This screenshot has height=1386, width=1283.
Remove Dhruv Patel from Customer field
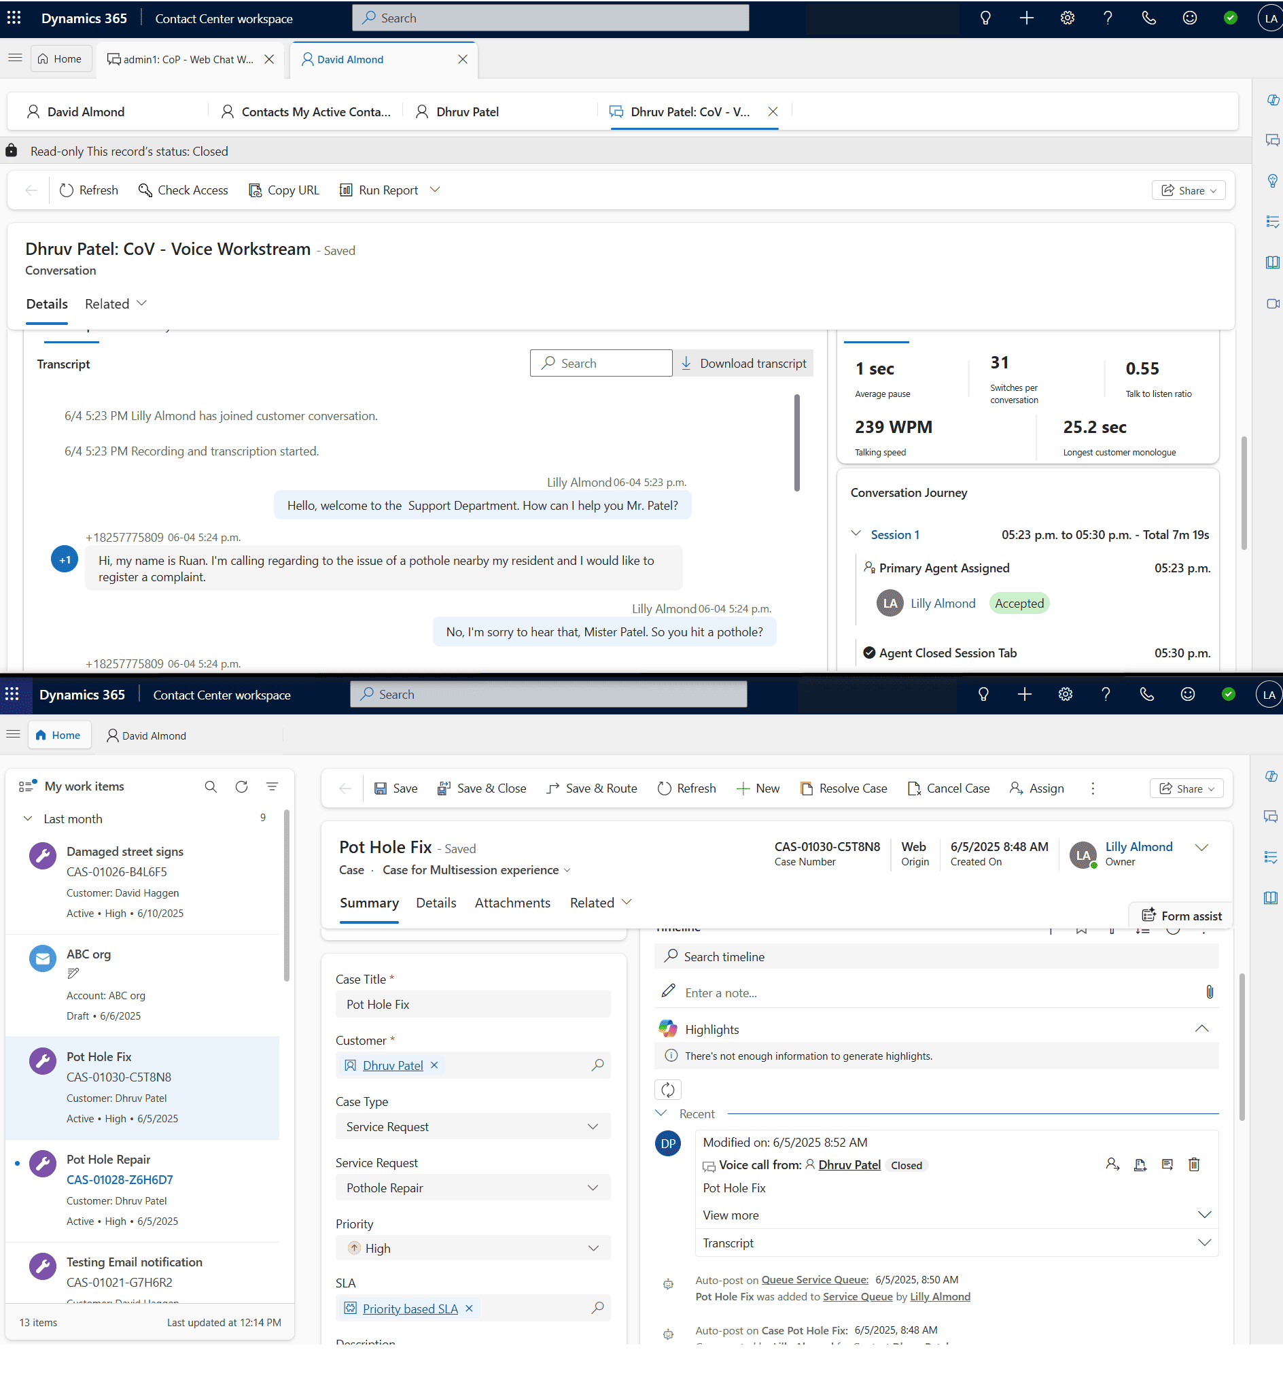(x=435, y=1065)
